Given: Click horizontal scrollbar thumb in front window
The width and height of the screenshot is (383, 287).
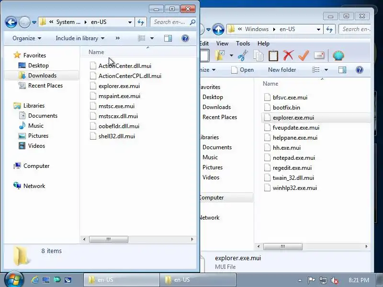Looking at the screenshot, I should pyautogui.click(x=109, y=240).
